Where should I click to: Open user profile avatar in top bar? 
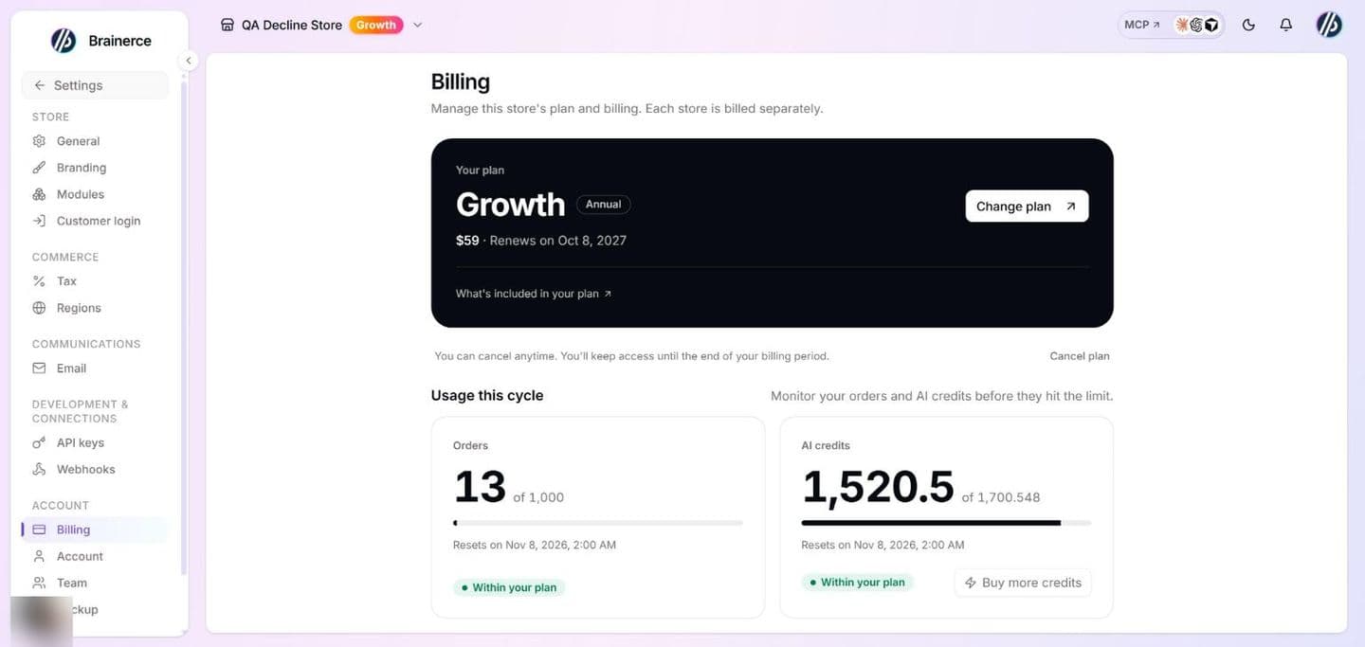tap(1329, 25)
